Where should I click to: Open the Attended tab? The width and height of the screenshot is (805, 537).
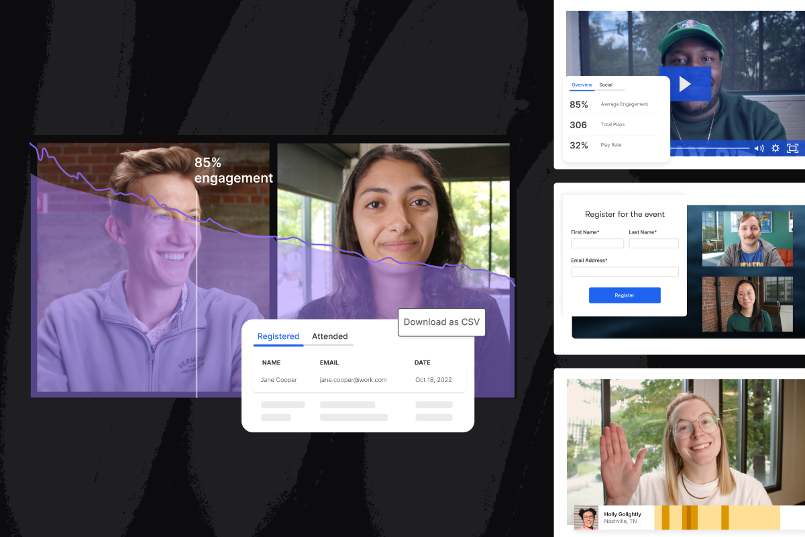click(329, 336)
